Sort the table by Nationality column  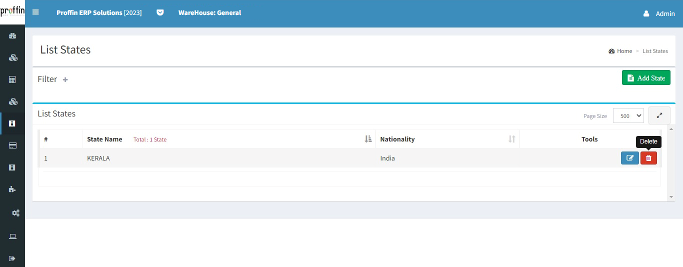[x=511, y=139]
